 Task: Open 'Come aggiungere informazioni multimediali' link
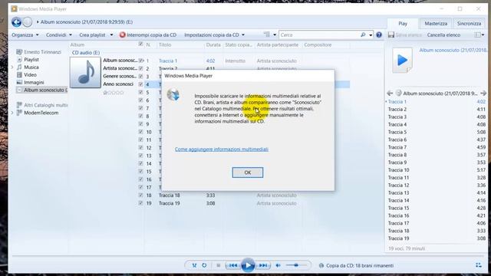coord(222,149)
